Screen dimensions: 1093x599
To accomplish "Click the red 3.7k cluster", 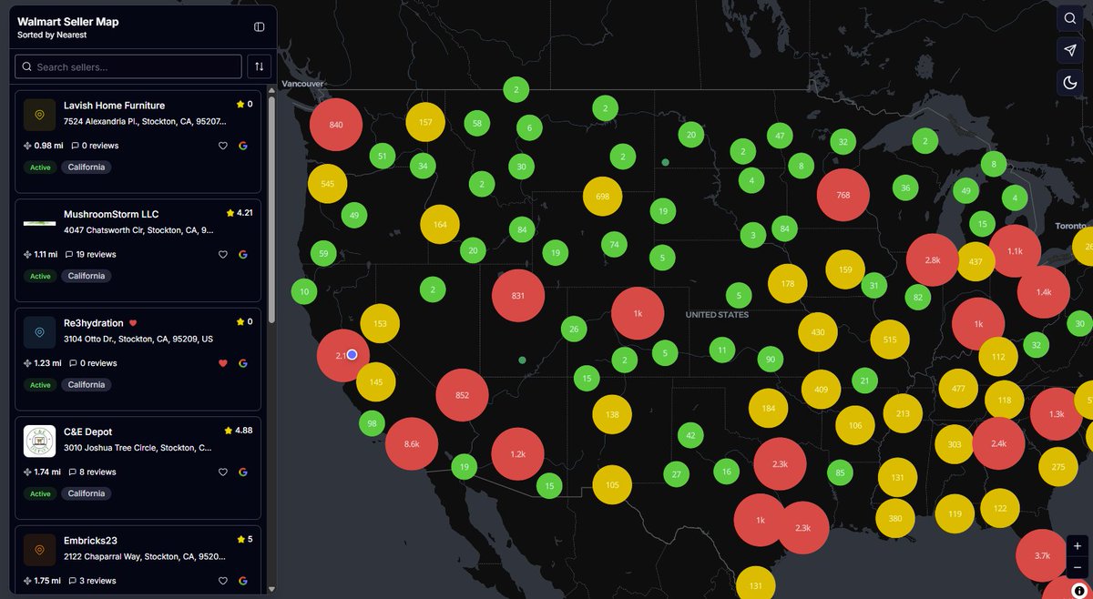I will [x=1043, y=555].
